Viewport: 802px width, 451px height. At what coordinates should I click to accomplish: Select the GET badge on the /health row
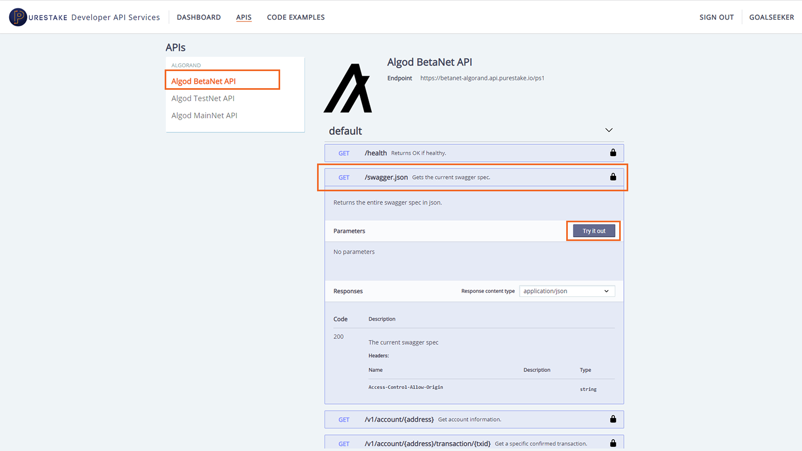click(x=344, y=153)
